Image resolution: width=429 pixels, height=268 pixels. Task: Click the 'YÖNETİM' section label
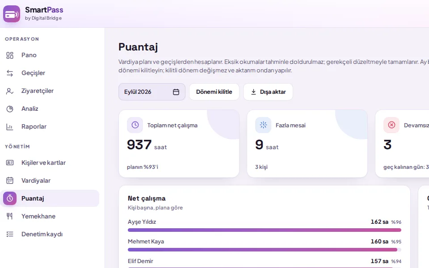17,147
